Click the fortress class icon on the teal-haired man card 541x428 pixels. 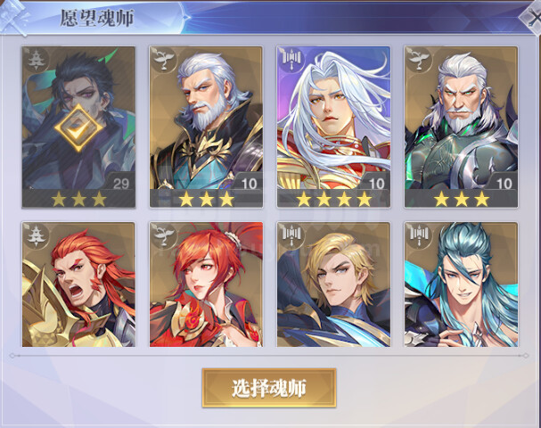click(x=418, y=235)
